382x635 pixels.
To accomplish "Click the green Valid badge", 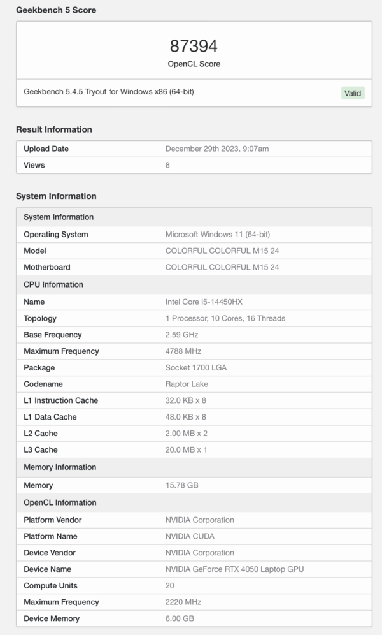I will coord(353,93).
